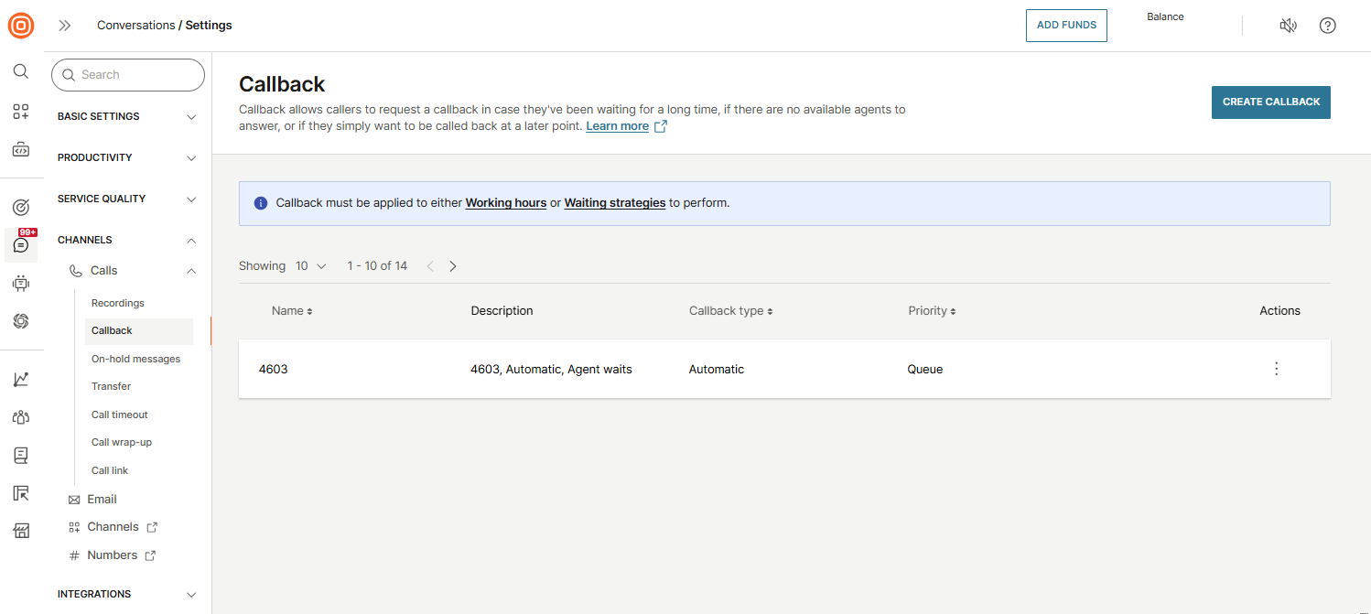
Task: Open the People icon in left sidebar
Action: (x=21, y=417)
